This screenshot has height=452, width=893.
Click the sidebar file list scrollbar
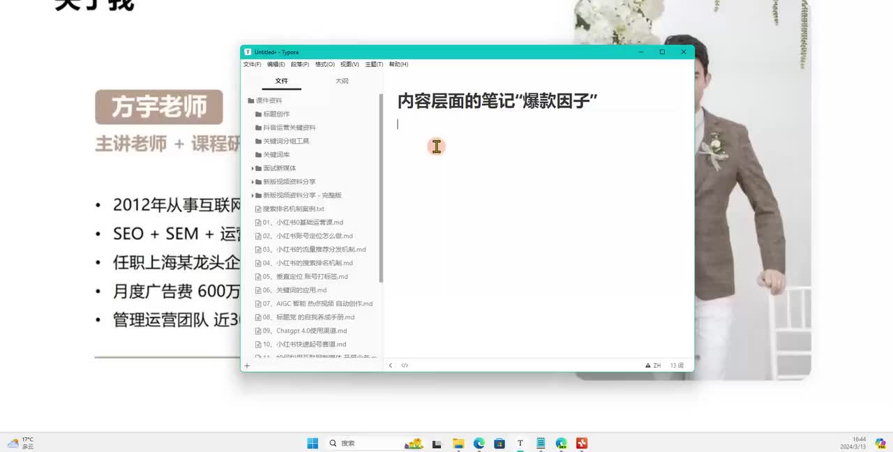coord(381,188)
